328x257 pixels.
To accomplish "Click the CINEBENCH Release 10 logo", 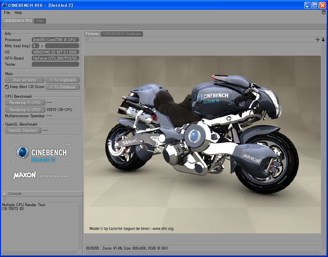I will [x=42, y=154].
